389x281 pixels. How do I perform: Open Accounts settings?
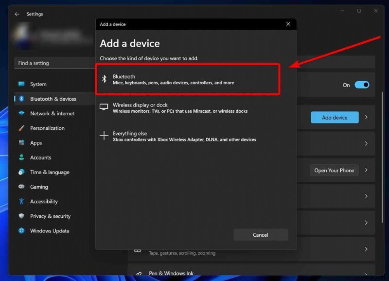click(x=41, y=157)
